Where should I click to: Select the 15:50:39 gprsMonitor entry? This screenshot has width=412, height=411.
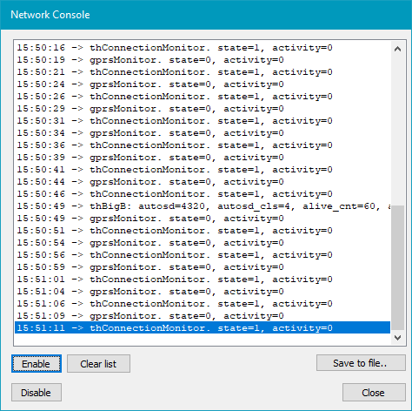pos(203,158)
